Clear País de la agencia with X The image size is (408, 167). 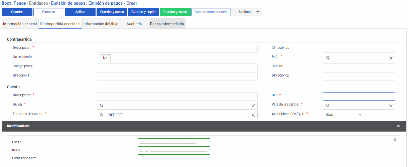(391, 106)
